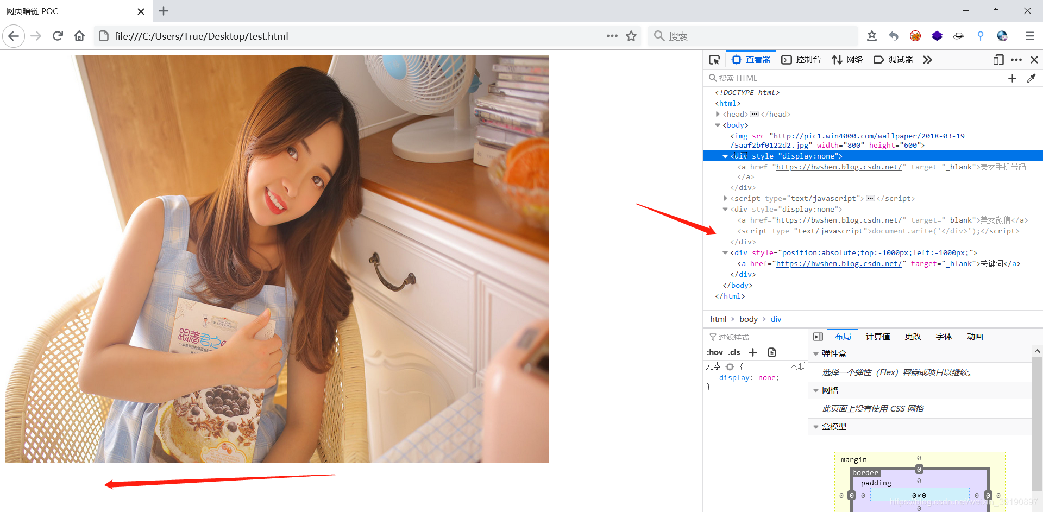This screenshot has height=512, width=1043.
Task: Reload the current page
Action: [x=58, y=36]
